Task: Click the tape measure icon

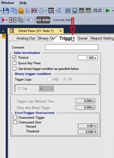Action: pos(21,11)
